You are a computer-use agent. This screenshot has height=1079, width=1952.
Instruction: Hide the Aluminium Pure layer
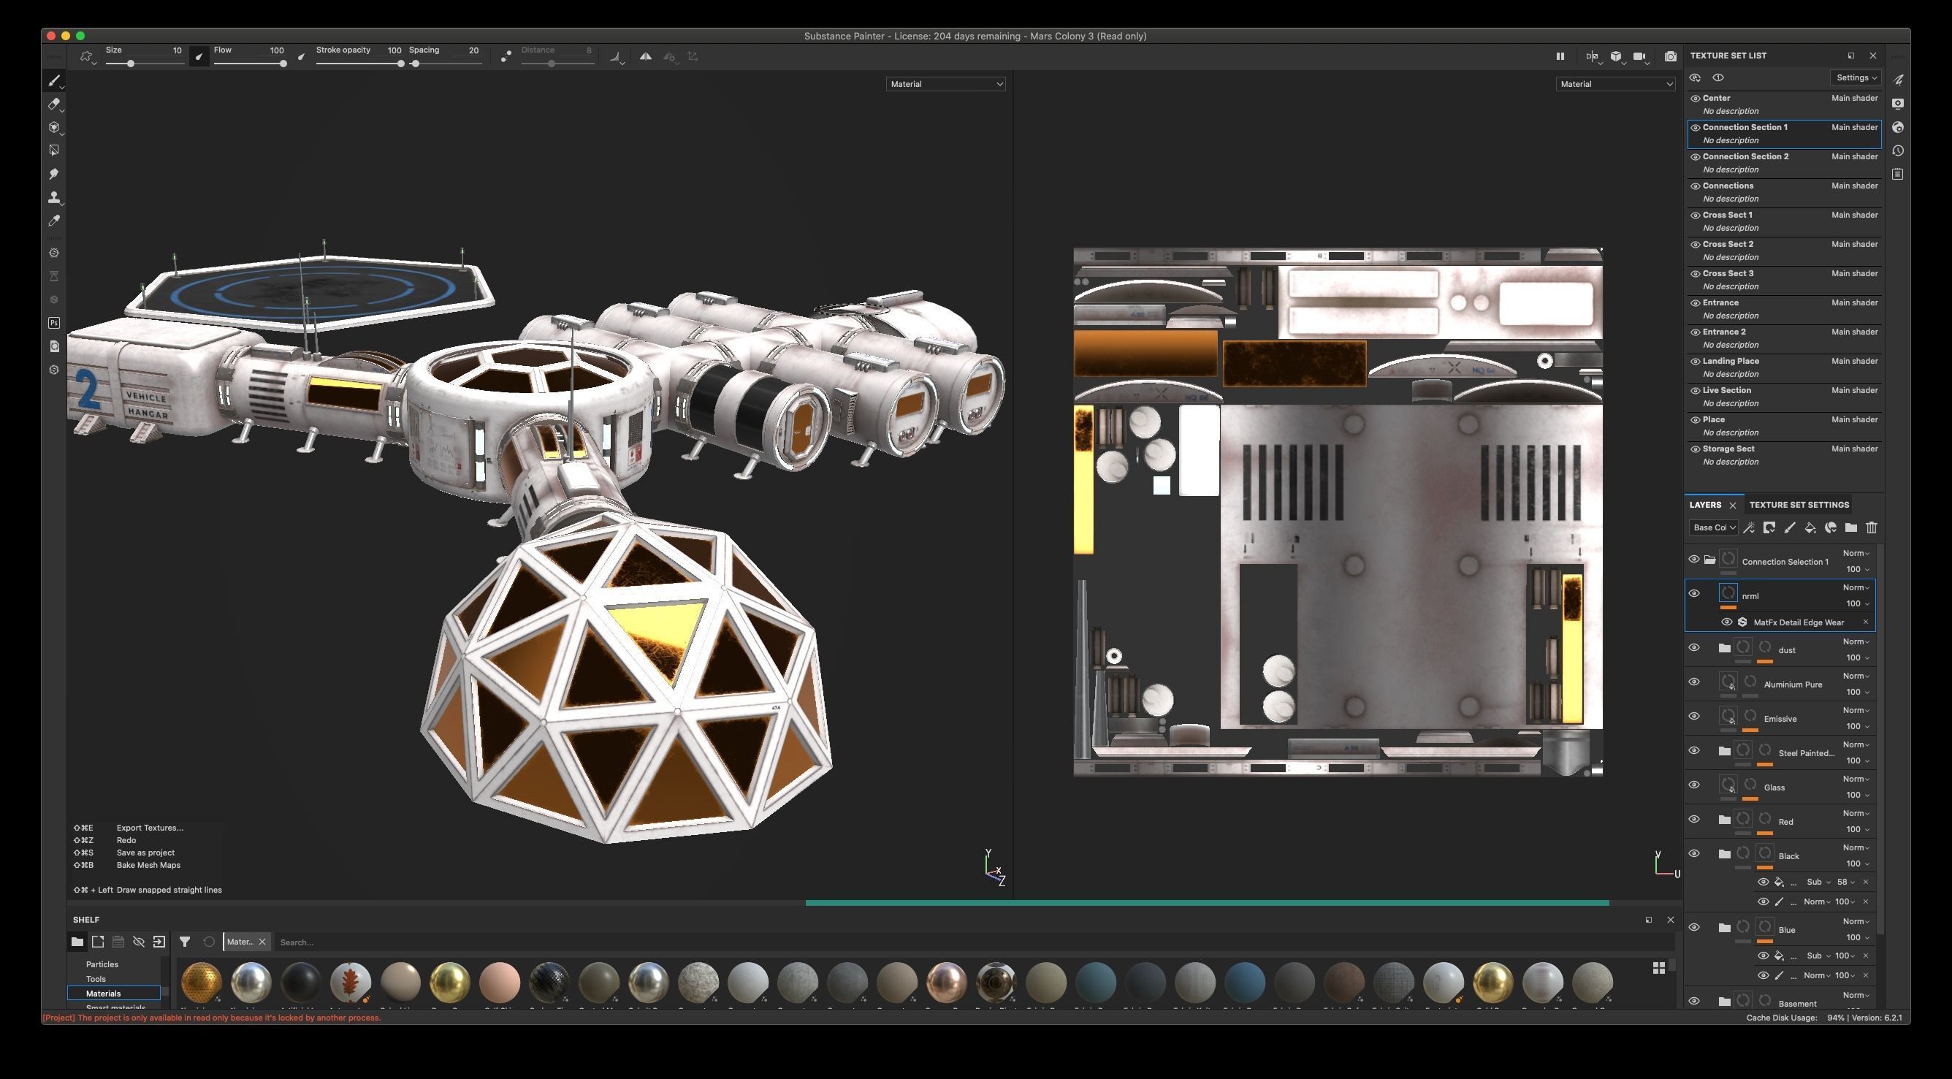pyautogui.click(x=1694, y=682)
